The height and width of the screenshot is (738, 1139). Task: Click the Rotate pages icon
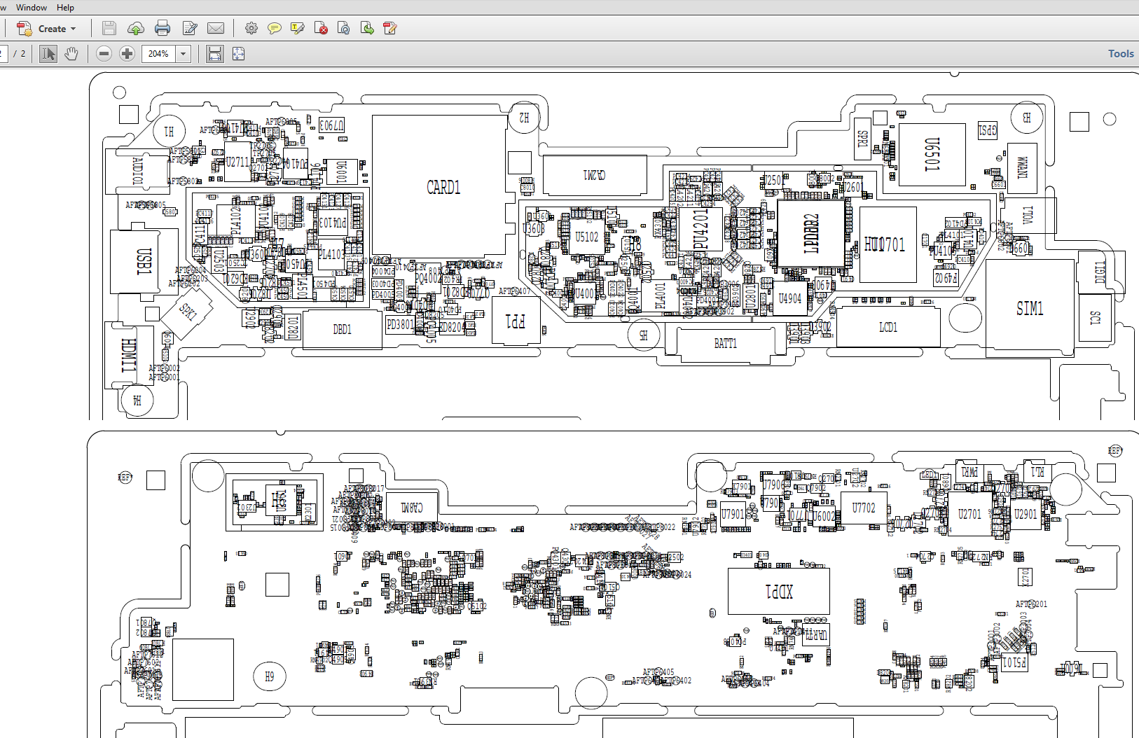(x=343, y=29)
